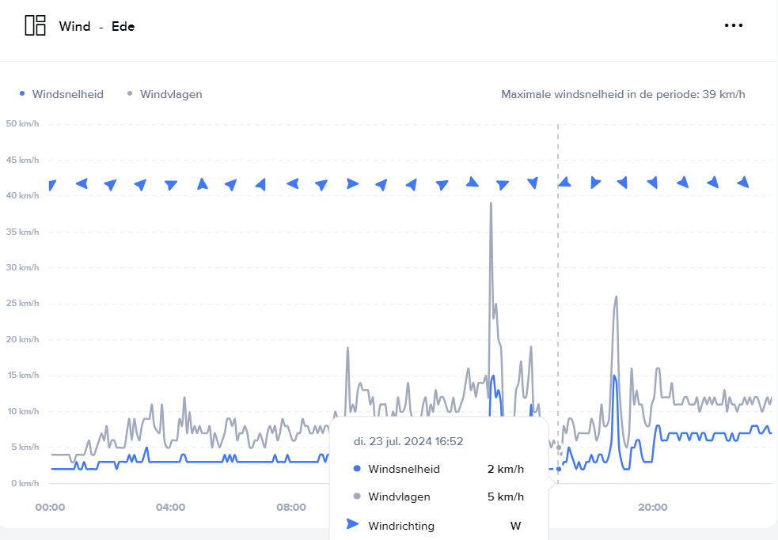Click the 50 km/h y-axis label
The height and width of the screenshot is (540, 778).
(22, 123)
